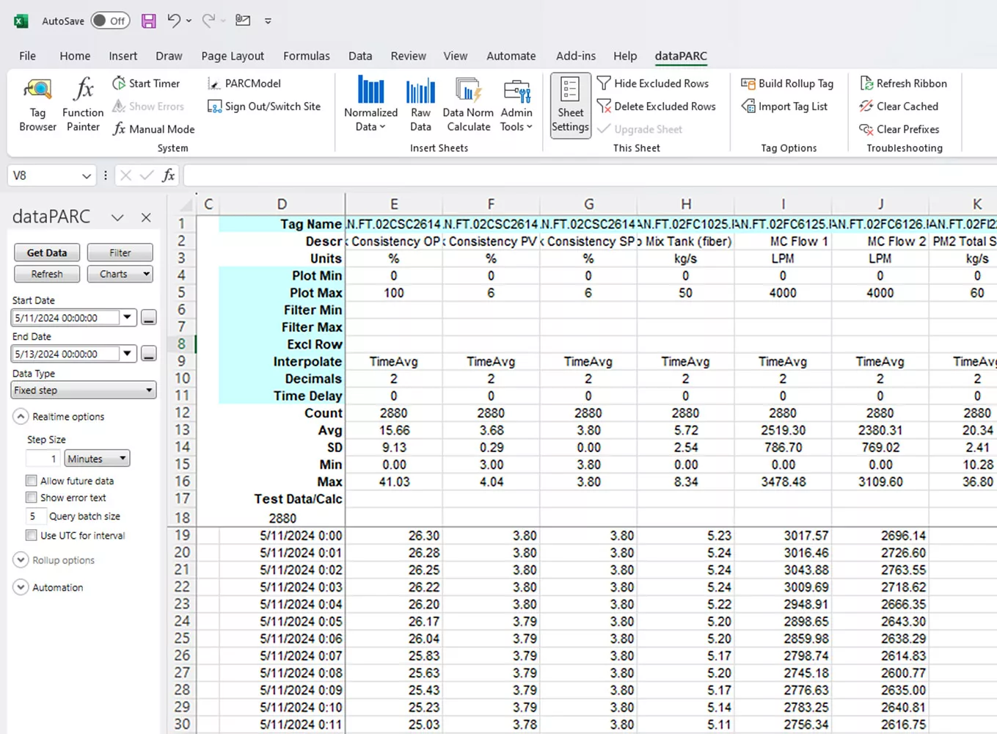This screenshot has width=997, height=734.
Task: Click the Refresh button in pane
Action: (47, 274)
